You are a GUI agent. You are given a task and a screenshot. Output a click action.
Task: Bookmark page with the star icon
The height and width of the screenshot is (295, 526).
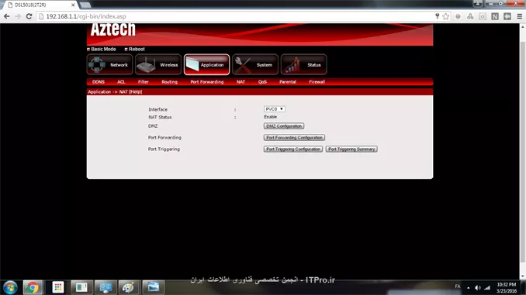445,16
